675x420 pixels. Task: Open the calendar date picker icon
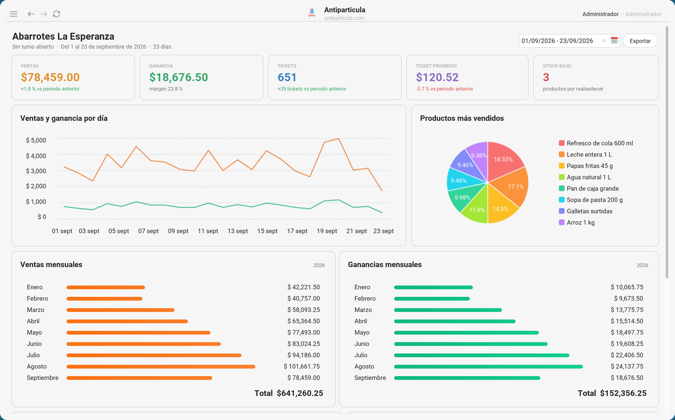(614, 41)
